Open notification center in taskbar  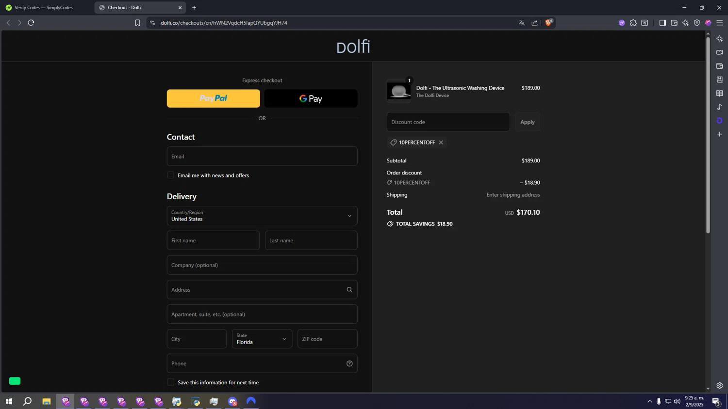pyautogui.click(x=716, y=401)
